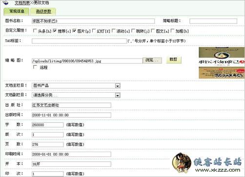The image size is (245, 177).
Task: Click the 印次 input field
Action: click(x=48, y=174)
